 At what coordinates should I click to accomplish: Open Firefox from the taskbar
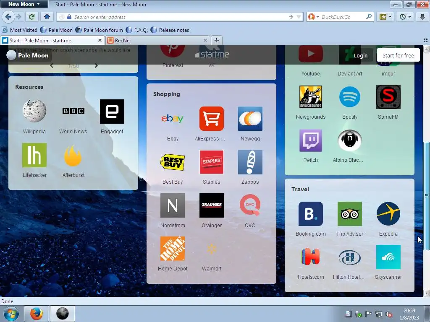(x=37, y=314)
